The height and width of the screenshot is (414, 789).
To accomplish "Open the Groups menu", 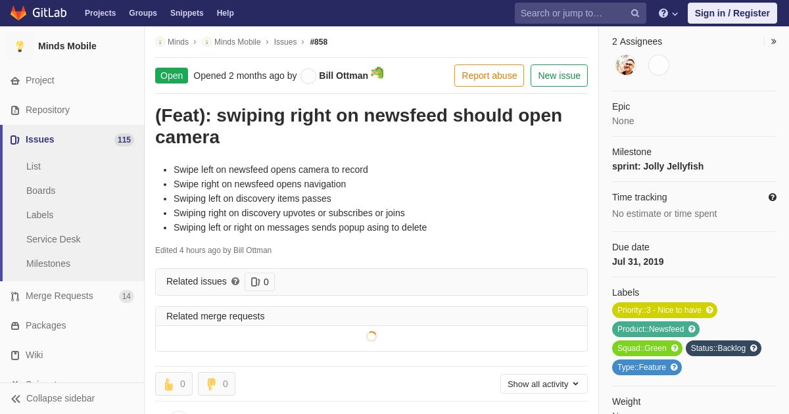I will tap(143, 13).
